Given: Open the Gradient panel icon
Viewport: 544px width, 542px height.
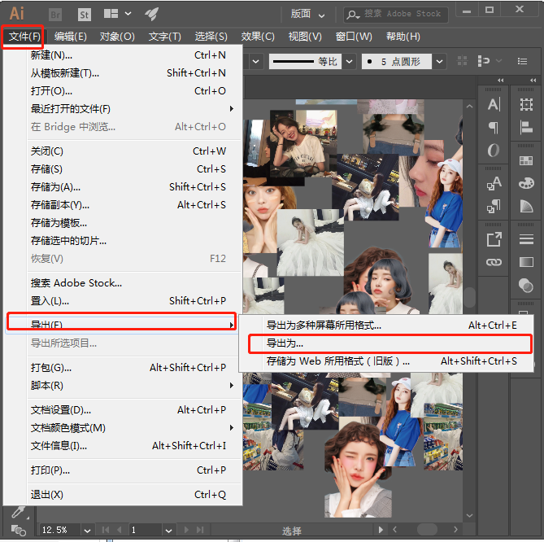Looking at the screenshot, I should coord(526,262).
